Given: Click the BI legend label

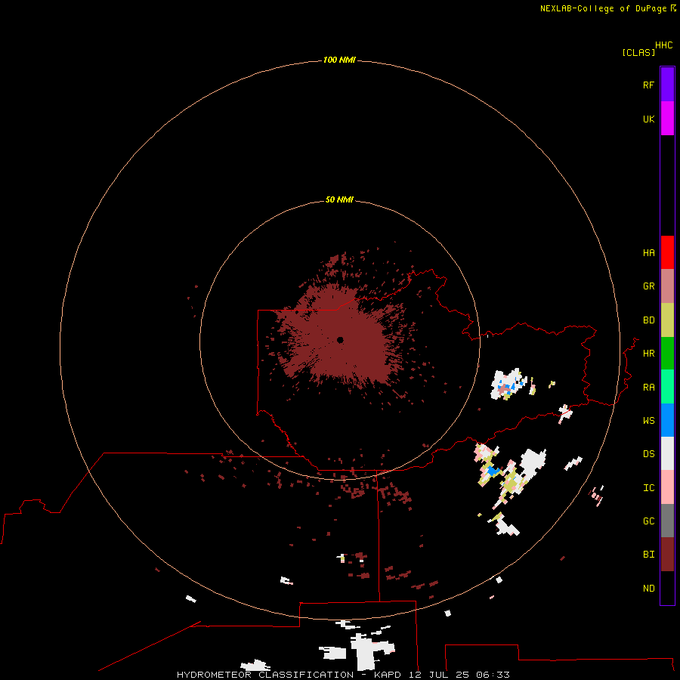Looking at the screenshot, I should tap(648, 555).
